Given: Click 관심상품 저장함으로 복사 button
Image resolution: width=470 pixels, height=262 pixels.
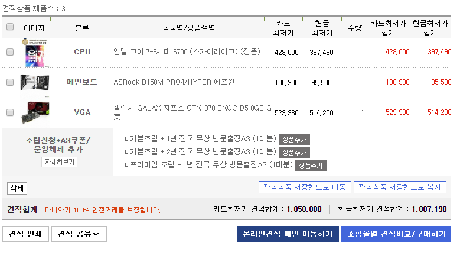Looking at the screenshot, I should pos(400,187).
